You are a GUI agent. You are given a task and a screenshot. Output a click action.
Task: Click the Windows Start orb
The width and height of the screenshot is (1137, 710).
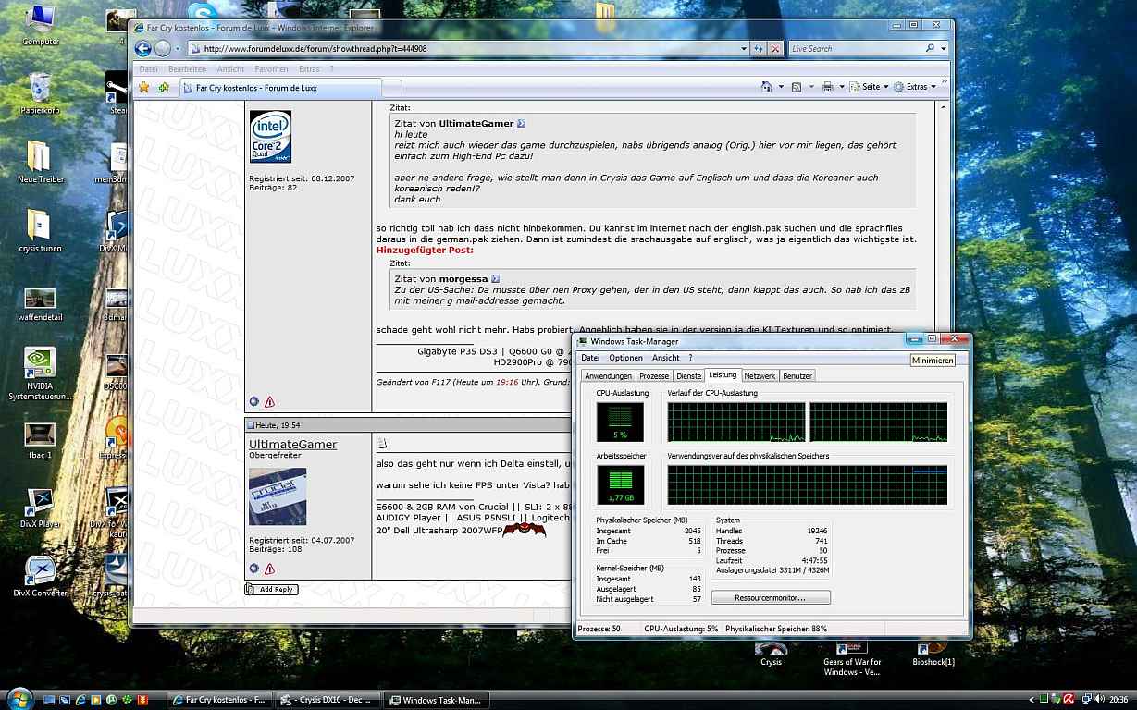tap(19, 699)
